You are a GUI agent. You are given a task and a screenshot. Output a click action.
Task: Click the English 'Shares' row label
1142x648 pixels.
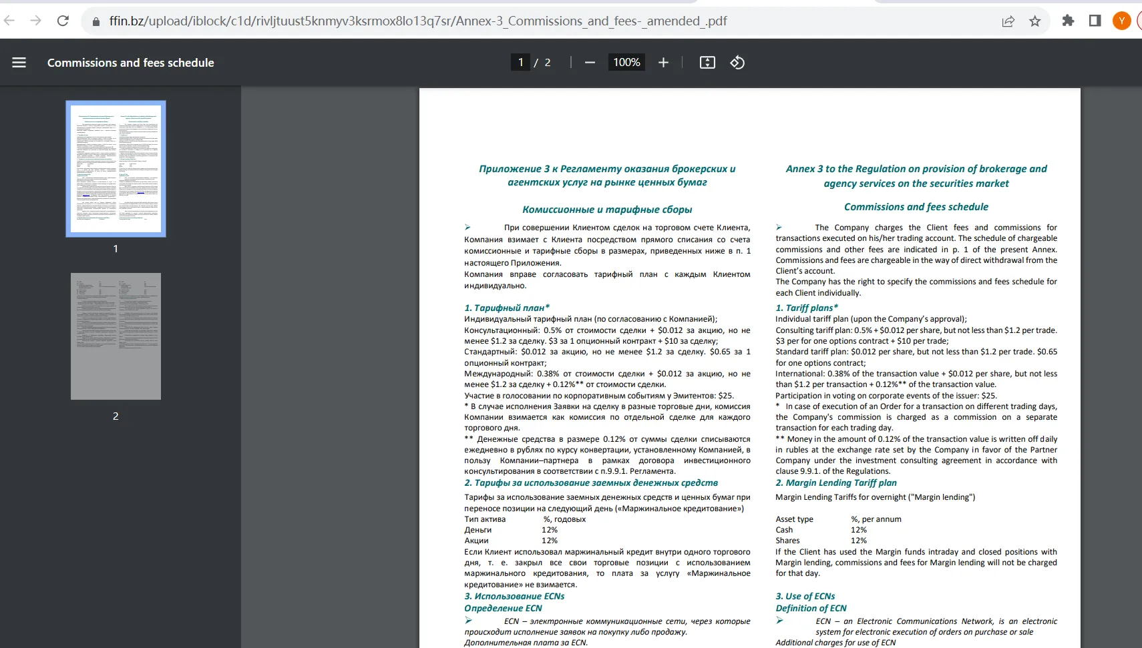[x=787, y=541]
